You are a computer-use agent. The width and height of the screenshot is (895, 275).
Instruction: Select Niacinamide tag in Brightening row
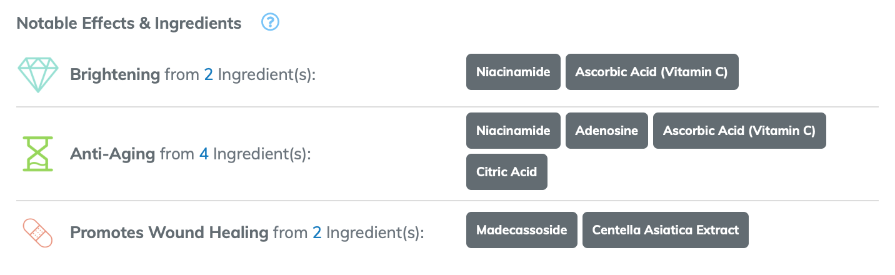[x=513, y=72]
